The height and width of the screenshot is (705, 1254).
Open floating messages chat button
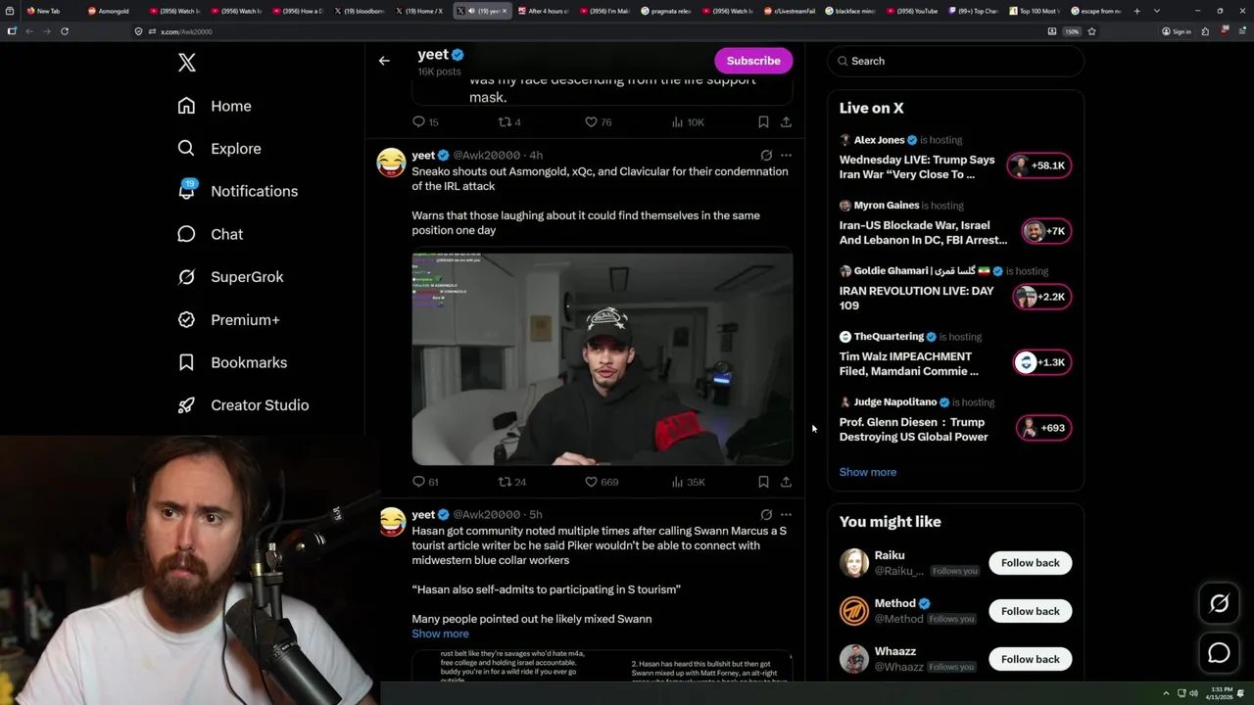[x=1219, y=653]
